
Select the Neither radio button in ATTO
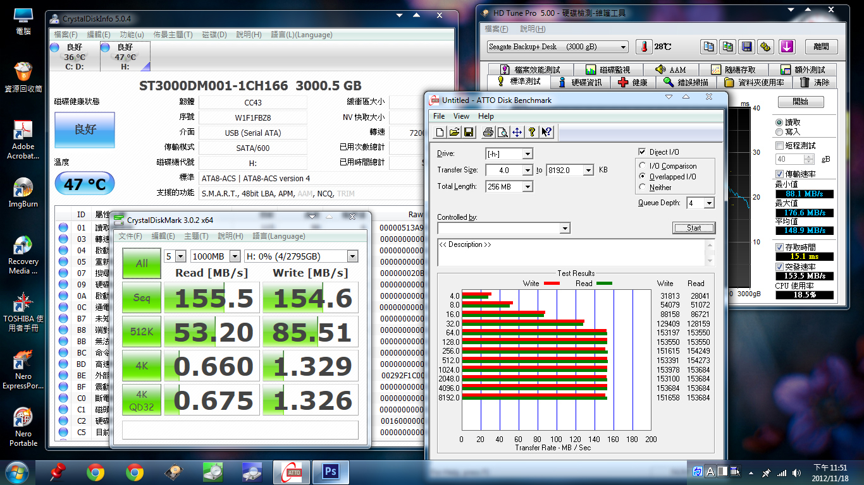click(x=643, y=188)
